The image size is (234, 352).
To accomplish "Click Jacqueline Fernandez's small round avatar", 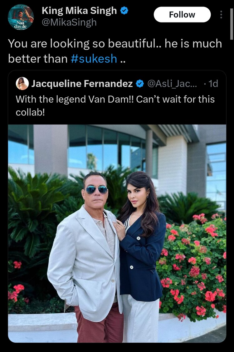I will (22, 84).
